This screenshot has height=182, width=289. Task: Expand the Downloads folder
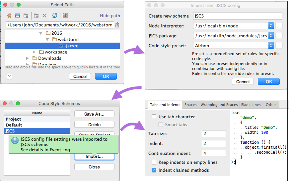pos(28,58)
